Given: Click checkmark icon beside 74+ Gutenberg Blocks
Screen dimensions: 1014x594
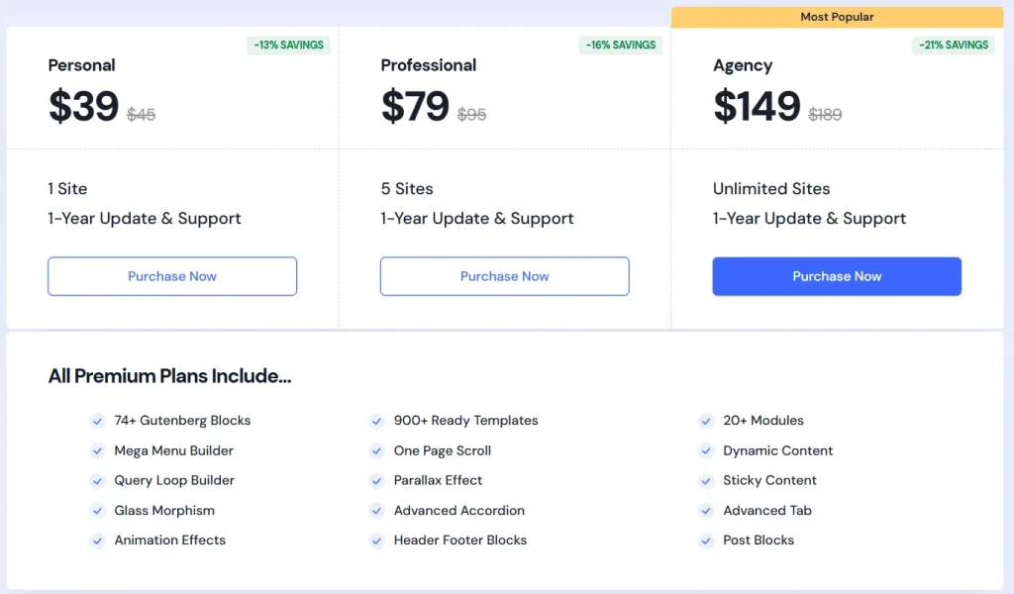Looking at the screenshot, I should 98,421.
